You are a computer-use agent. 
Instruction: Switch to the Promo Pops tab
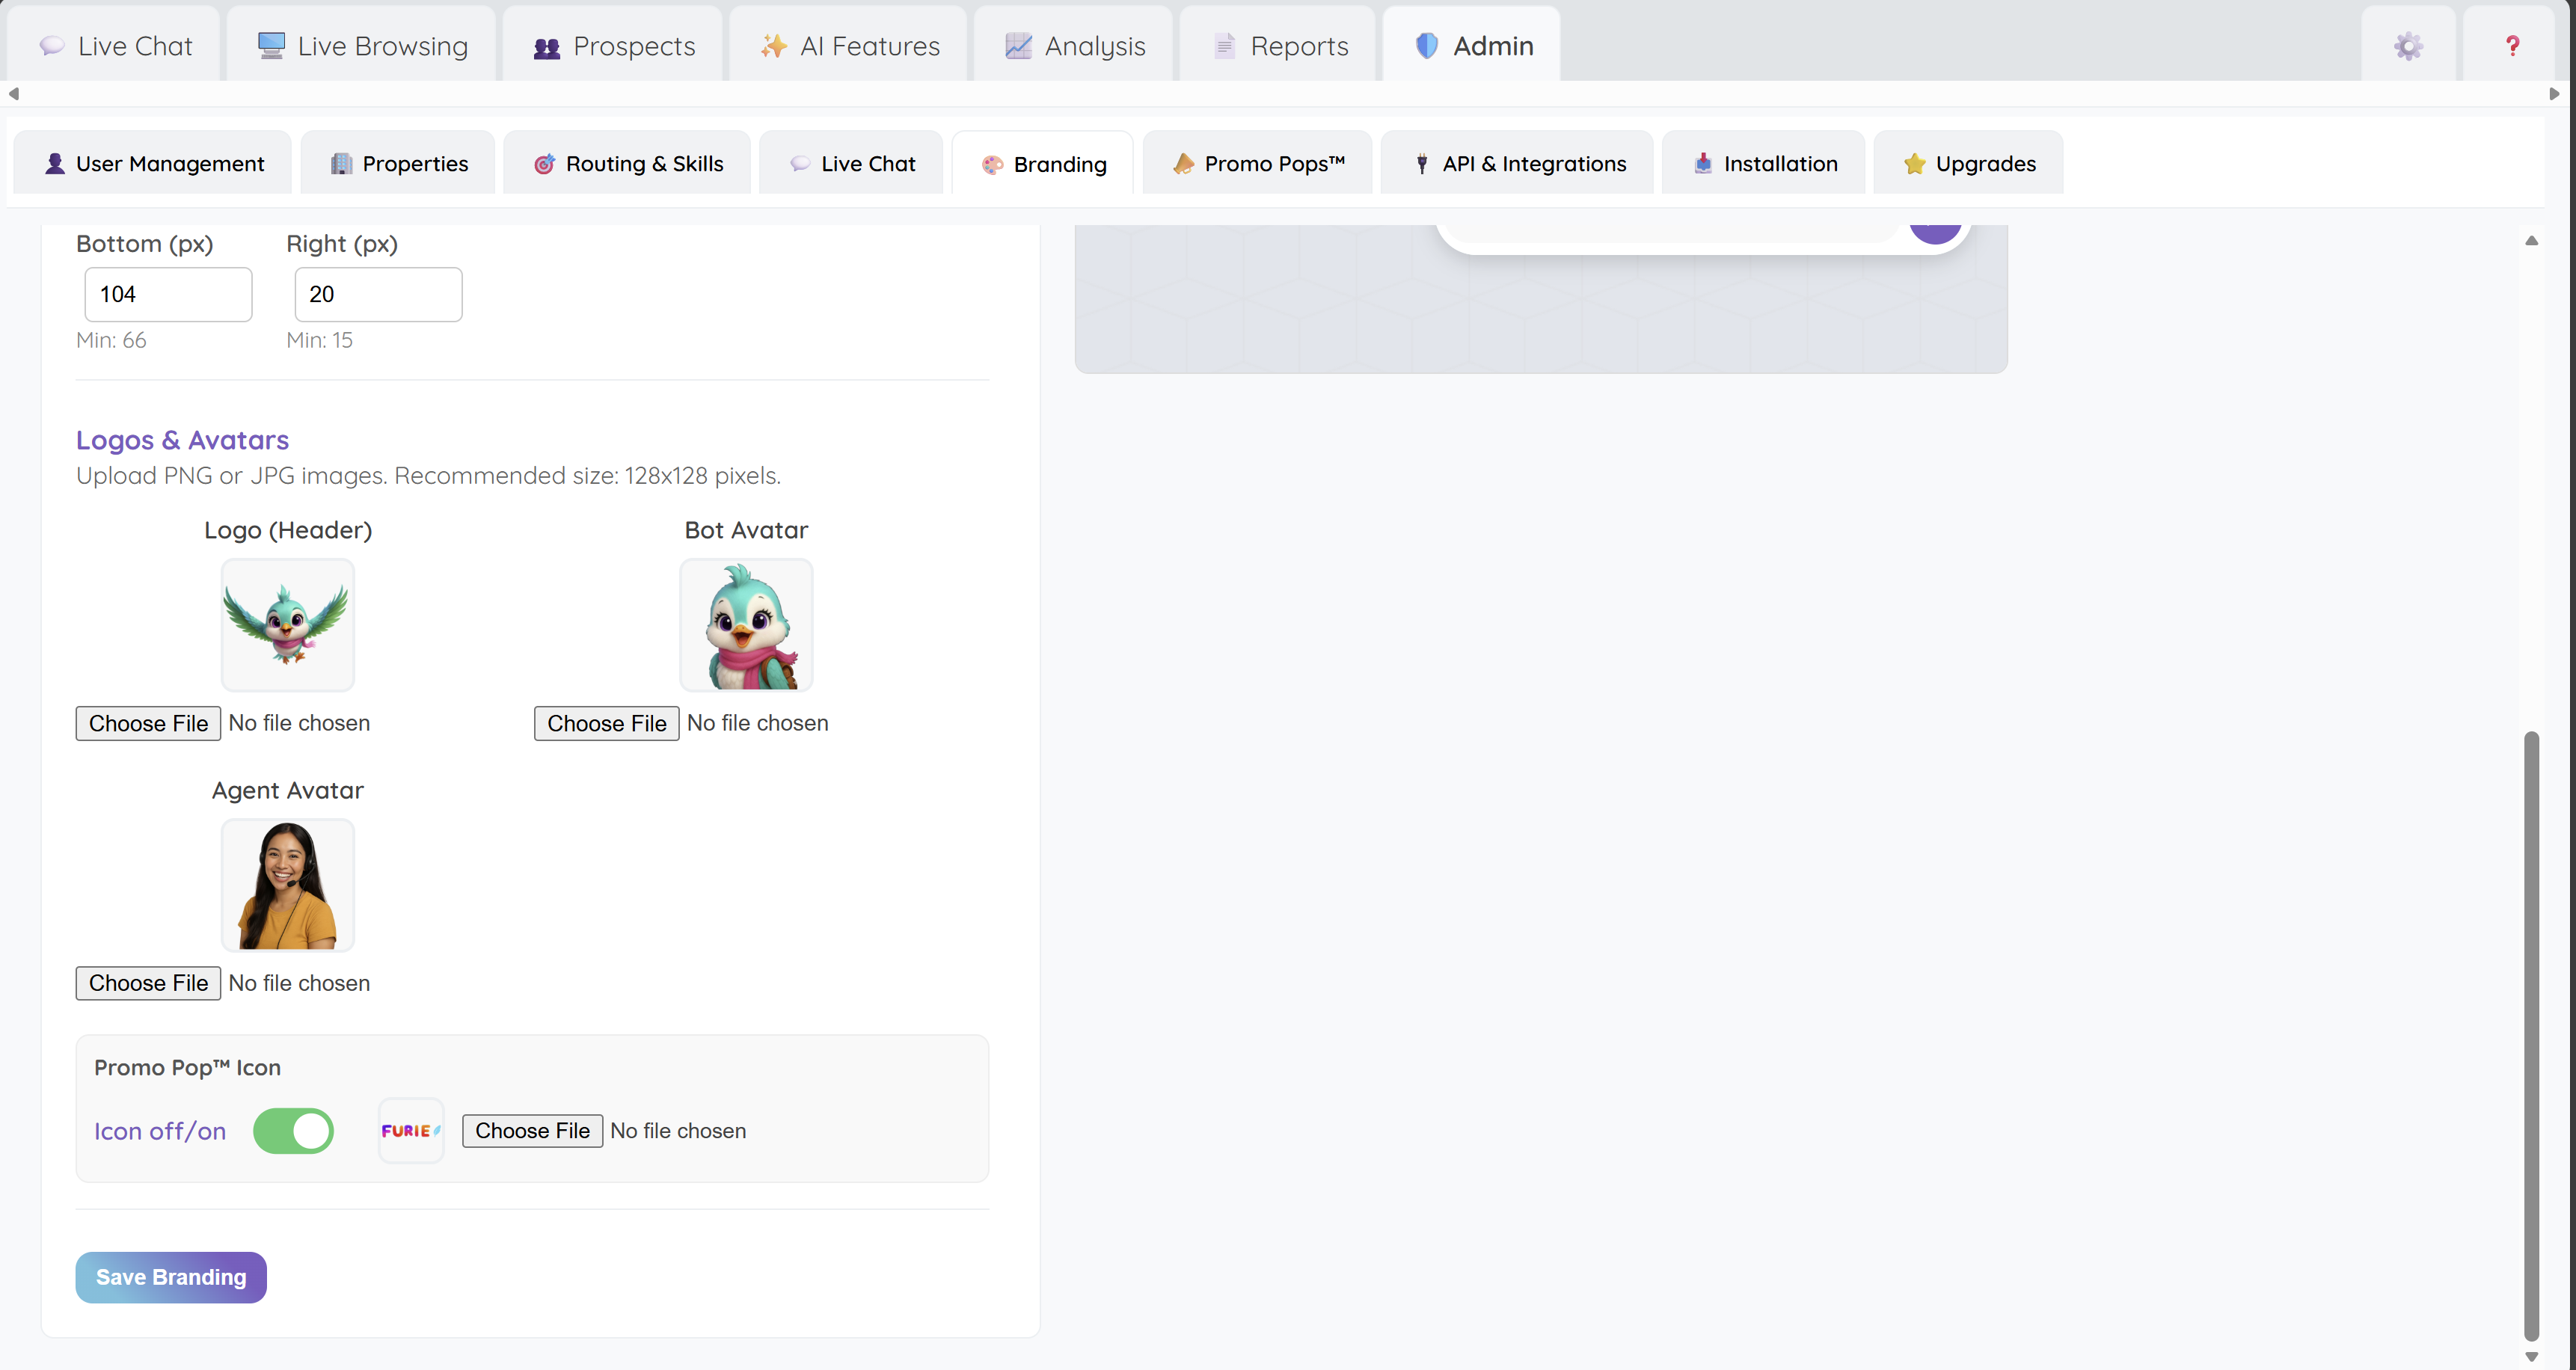point(1257,163)
